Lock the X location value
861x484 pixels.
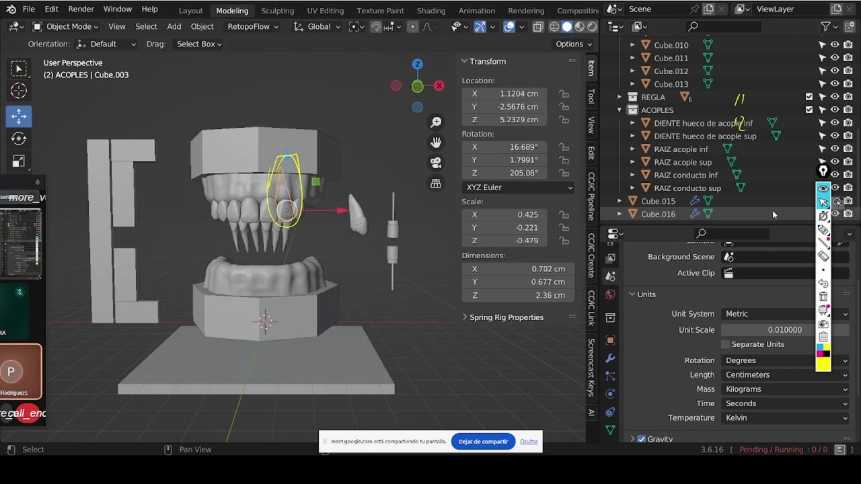[x=564, y=94]
